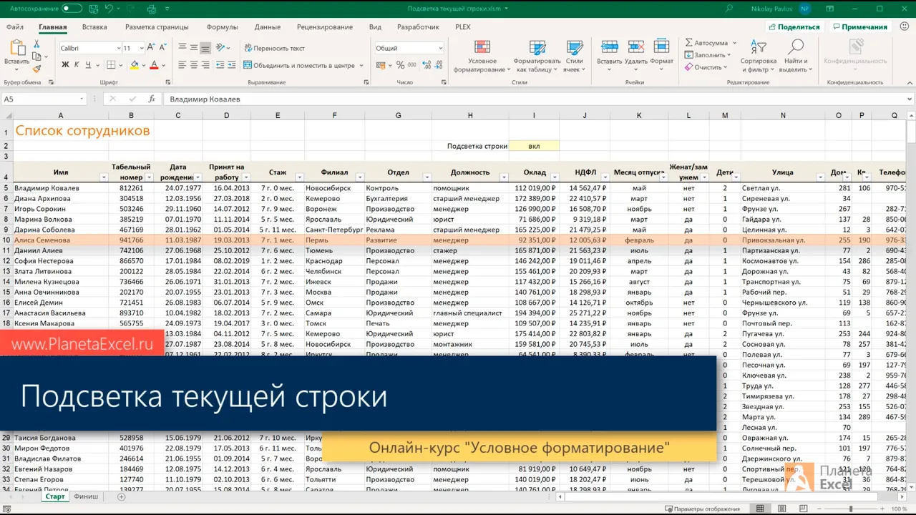Screen dimensions: 916x515
Task: Open the Разработчик tab
Action: (418, 27)
